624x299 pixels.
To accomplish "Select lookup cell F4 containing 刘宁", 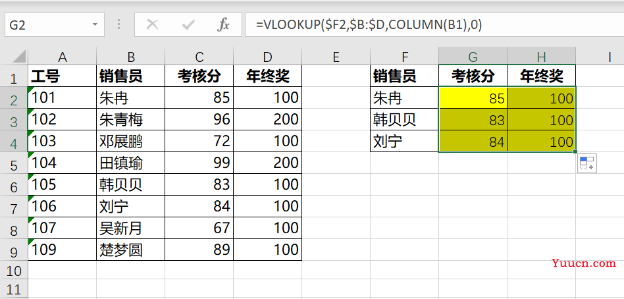I will pyautogui.click(x=404, y=141).
